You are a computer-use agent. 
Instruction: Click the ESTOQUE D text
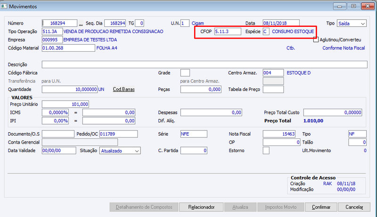(299, 73)
